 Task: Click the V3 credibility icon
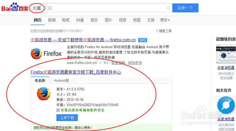[x=106, y=63]
